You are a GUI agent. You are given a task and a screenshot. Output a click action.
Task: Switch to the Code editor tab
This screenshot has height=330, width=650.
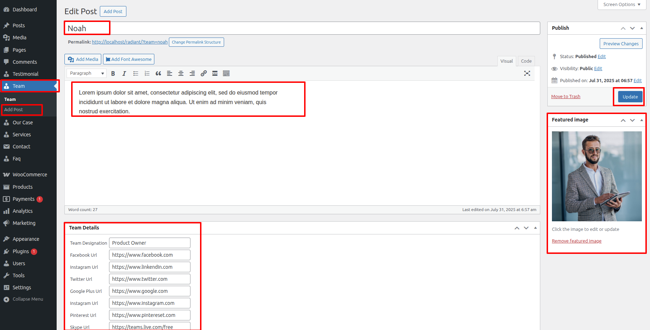point(526,61)
